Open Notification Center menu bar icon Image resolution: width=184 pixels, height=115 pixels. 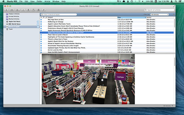point(180,2)
